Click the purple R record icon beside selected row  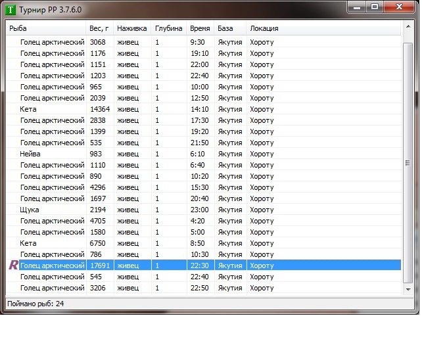[13, 265]
